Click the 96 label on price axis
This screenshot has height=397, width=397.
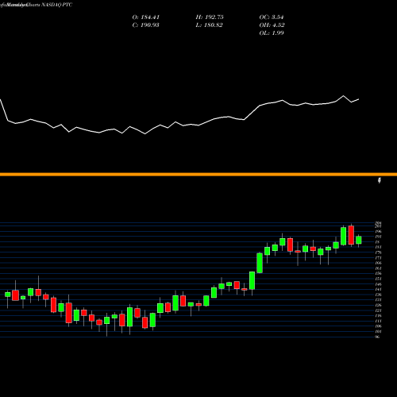pyautogui.click(x=378, y=337)
